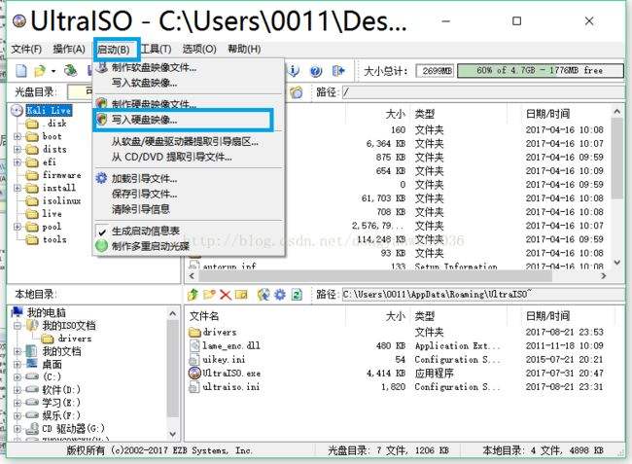
Task: Sort local list by 文件名 column header
Action: (x=204, y=315)
